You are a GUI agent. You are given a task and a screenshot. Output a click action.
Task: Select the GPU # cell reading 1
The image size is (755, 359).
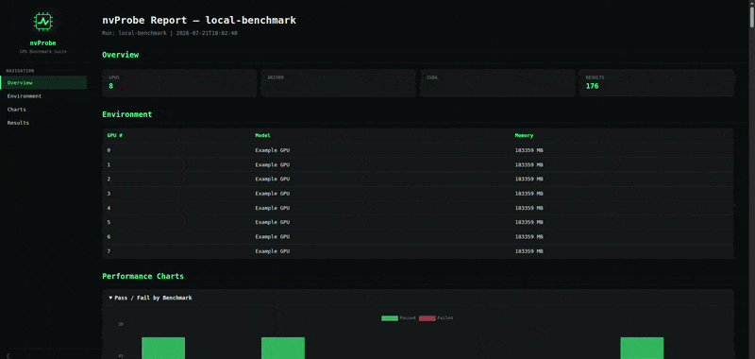tap(109, 164)
